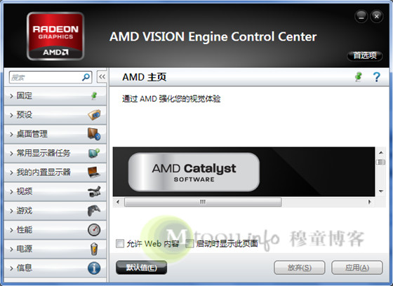Click the 性能 gauge icon
Screen dimensions: 393x286
tap(94, 230)
